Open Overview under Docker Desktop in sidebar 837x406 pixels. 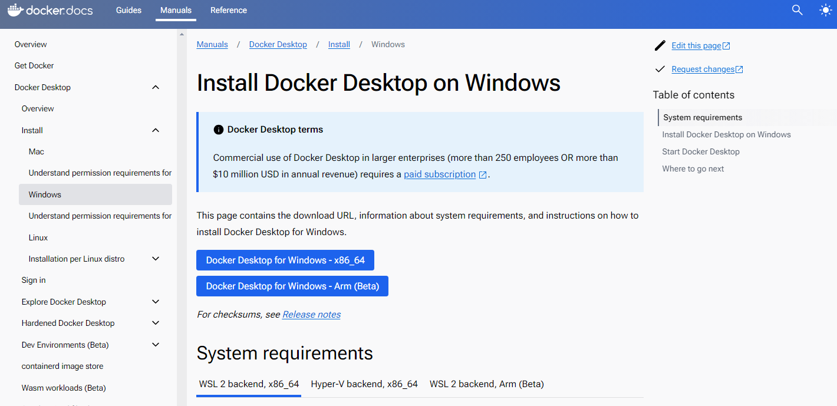[38, 108]
